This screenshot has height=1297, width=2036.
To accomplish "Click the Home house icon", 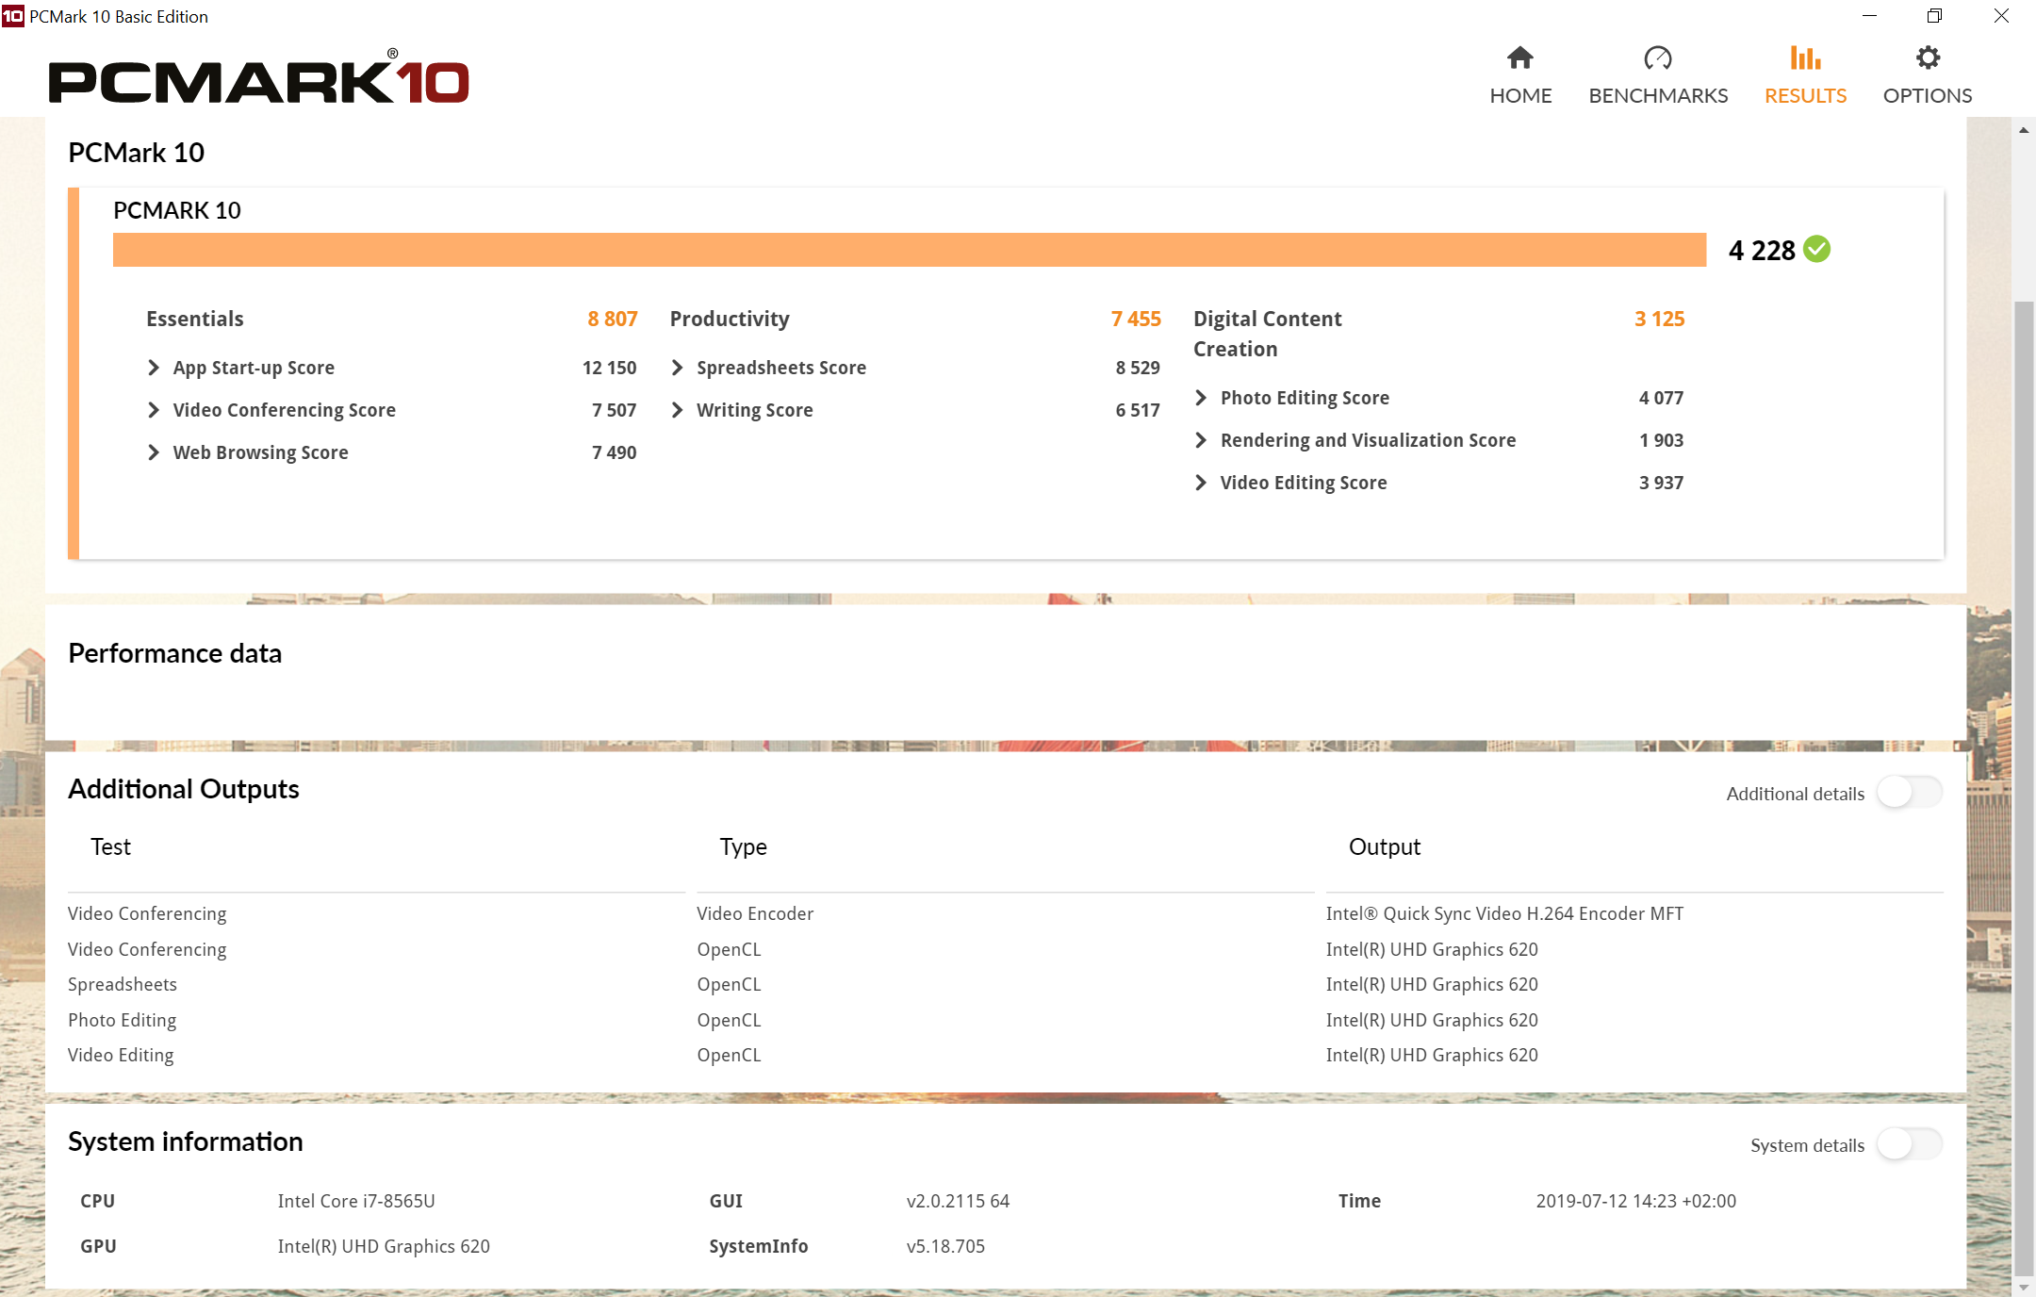I will click(x=1519, y=57).
